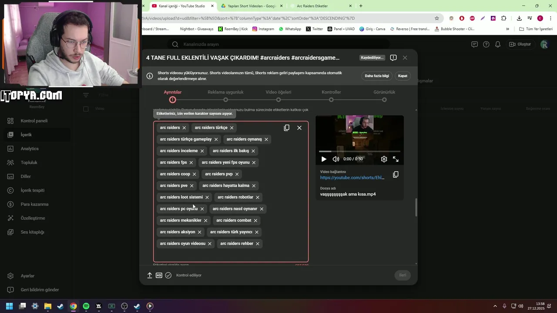Delete the 'arc raiders combat' tag
This screenshot has width=557, height=313.
(255, 220)
